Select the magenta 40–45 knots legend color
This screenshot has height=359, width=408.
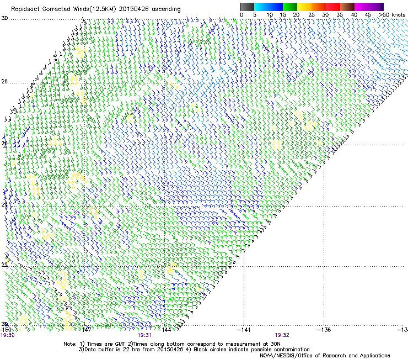pyautogui.click(x=362, y=7)
